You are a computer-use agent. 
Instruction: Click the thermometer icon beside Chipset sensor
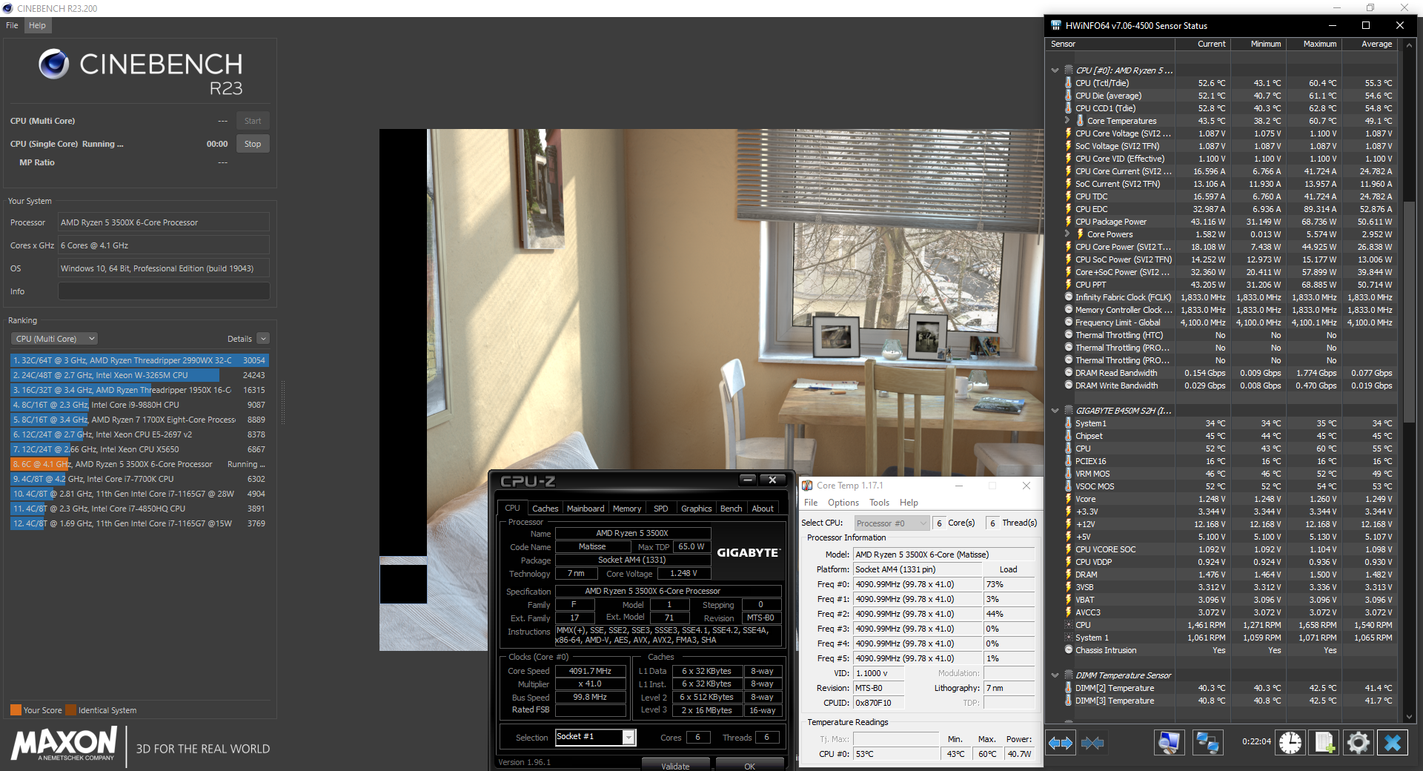pos(1068,436)
